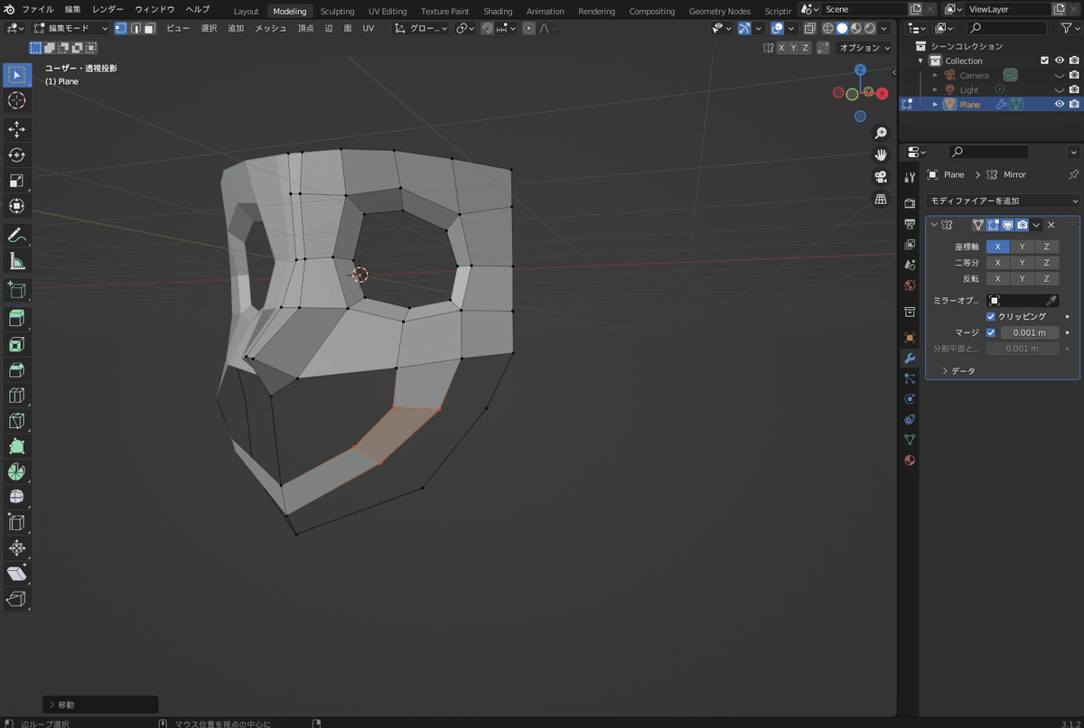Viewport: 1084px width, 728px height.
Task: Toggle the camera view icon
Action: (881, 176)
